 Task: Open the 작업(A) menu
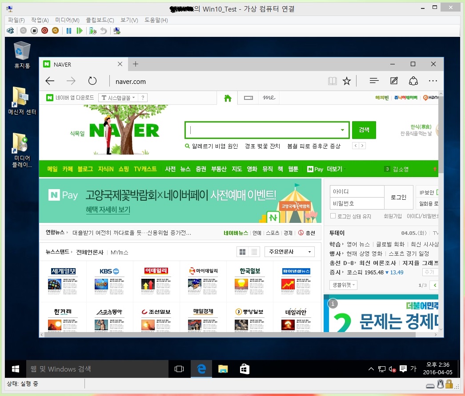coord(40,20)
